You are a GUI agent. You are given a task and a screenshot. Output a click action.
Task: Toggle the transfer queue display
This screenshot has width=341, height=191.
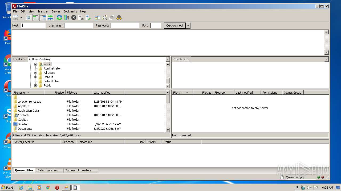click(50, 18)
